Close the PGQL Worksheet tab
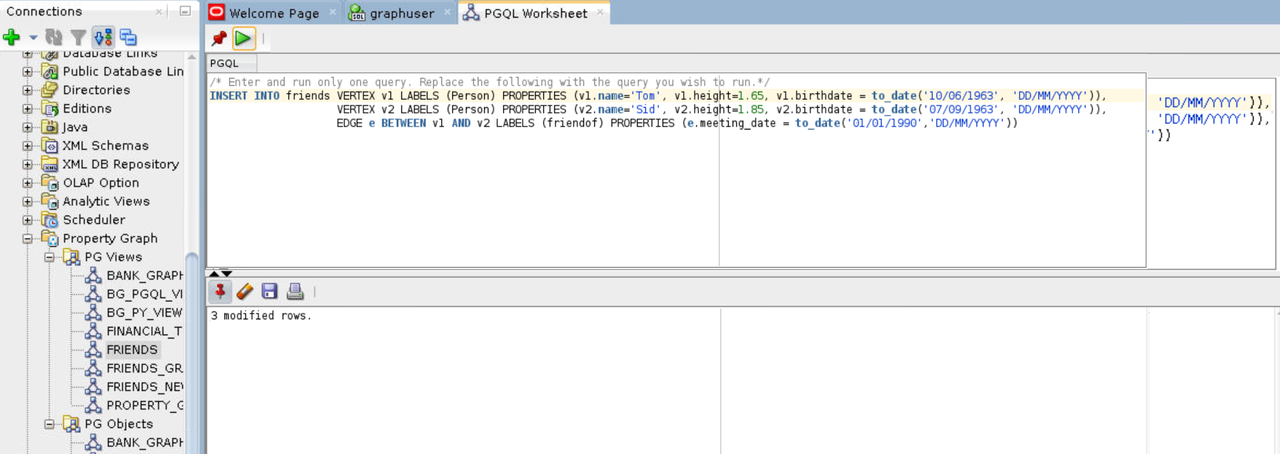The width and height of the screenshot is (1280, 454). click(x=600, y=12)
